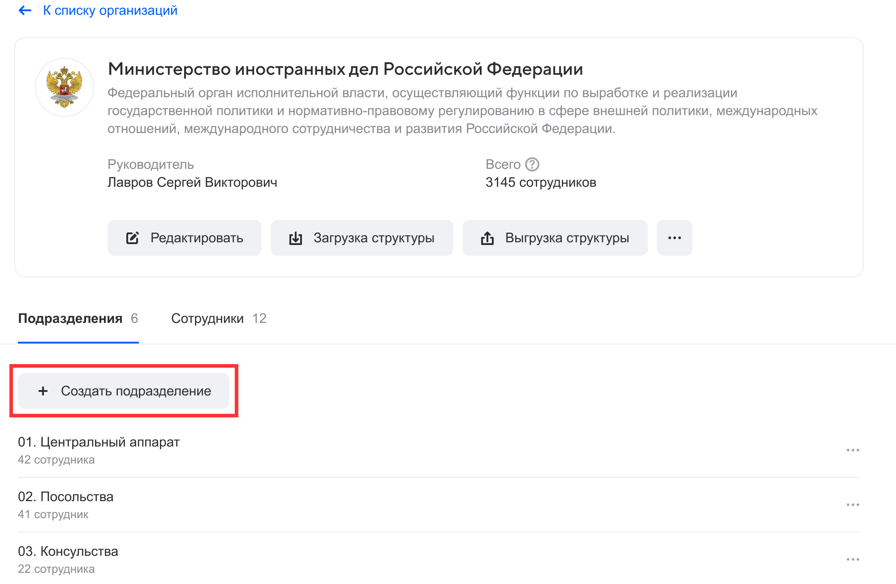The image size is (896, 584).
Task: Click the back arrow icon
Action: click(x=25, y=10)
